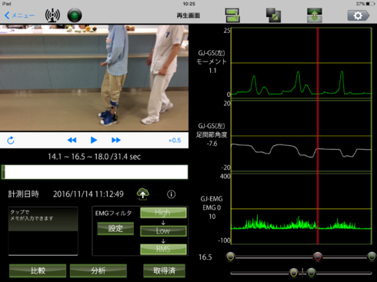Open the graph layout switch icon

232,15
